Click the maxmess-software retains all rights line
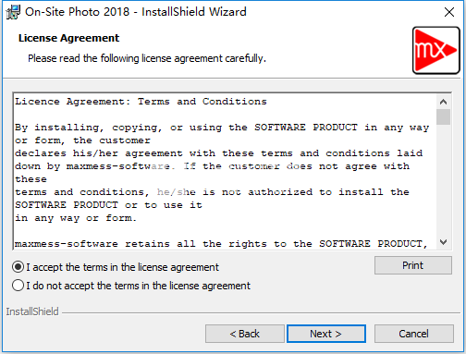466x354 pixels. coord(221,244)
